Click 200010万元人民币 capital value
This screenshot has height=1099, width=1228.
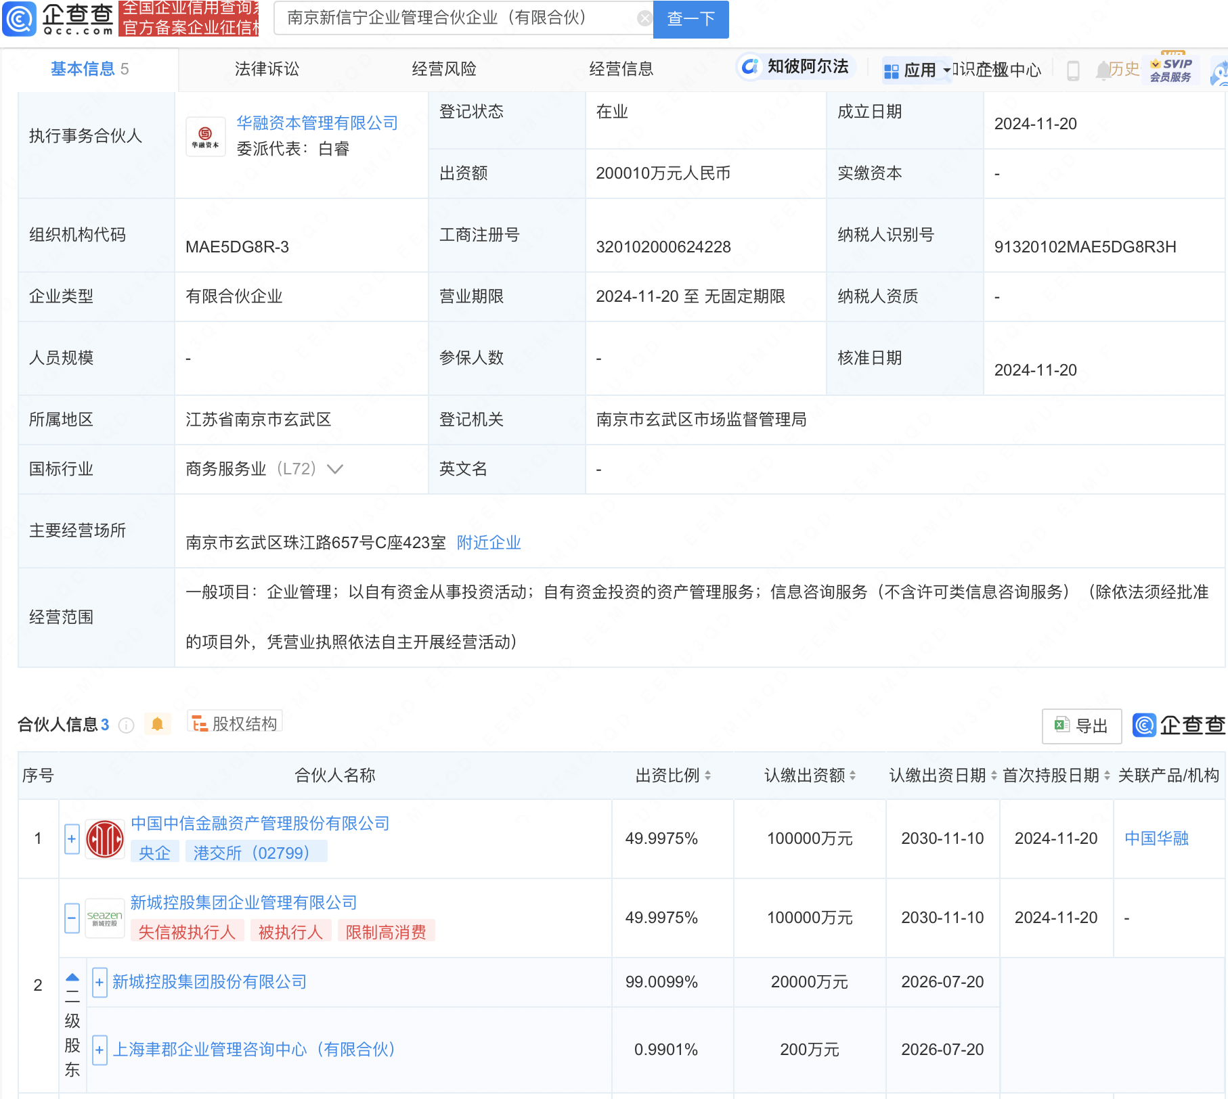(x=663, y=173)
